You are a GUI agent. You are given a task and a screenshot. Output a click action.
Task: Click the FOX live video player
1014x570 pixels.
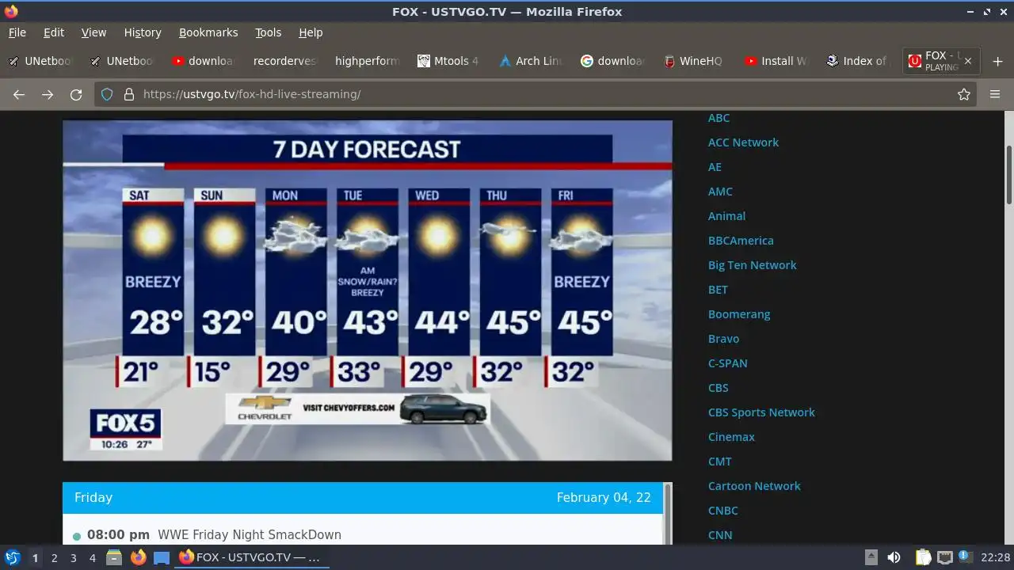pos(368,290)
